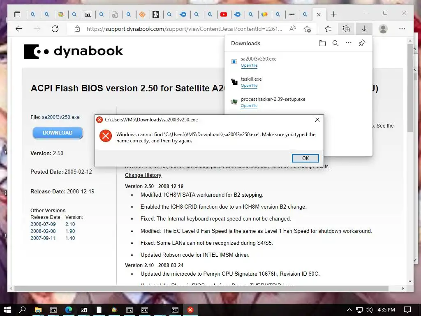Switch to the YouTube tab
Screen dimensions: 421x316
pos(224,14)
